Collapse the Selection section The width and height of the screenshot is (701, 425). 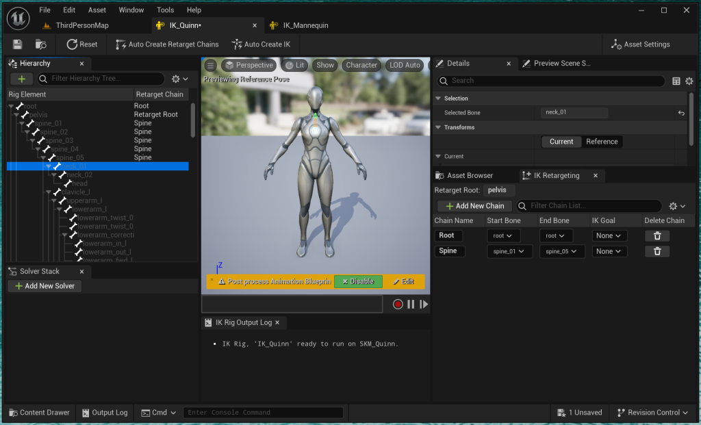click(438, 99)
